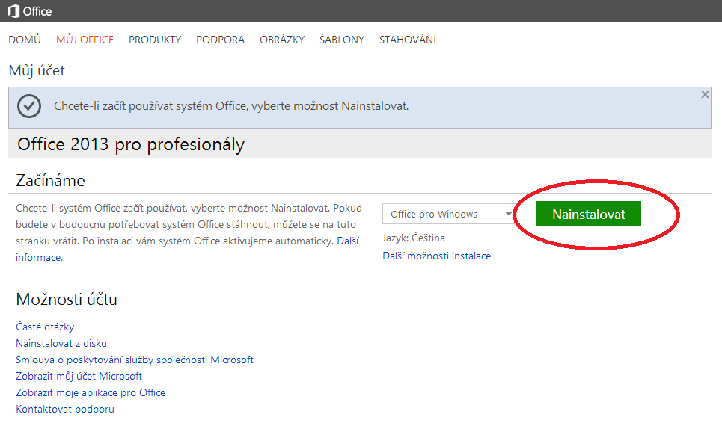Click the banner text about Nainstalovat
This screenshot has height=435, width=722.
231,106
